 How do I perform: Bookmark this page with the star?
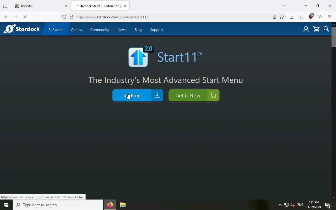[x=282, y=17]
